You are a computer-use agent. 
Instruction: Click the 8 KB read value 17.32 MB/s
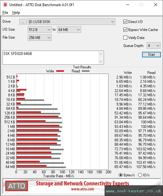click(147, 95)
